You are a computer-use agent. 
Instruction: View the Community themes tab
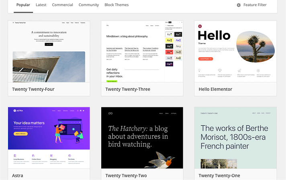[89, 5]
